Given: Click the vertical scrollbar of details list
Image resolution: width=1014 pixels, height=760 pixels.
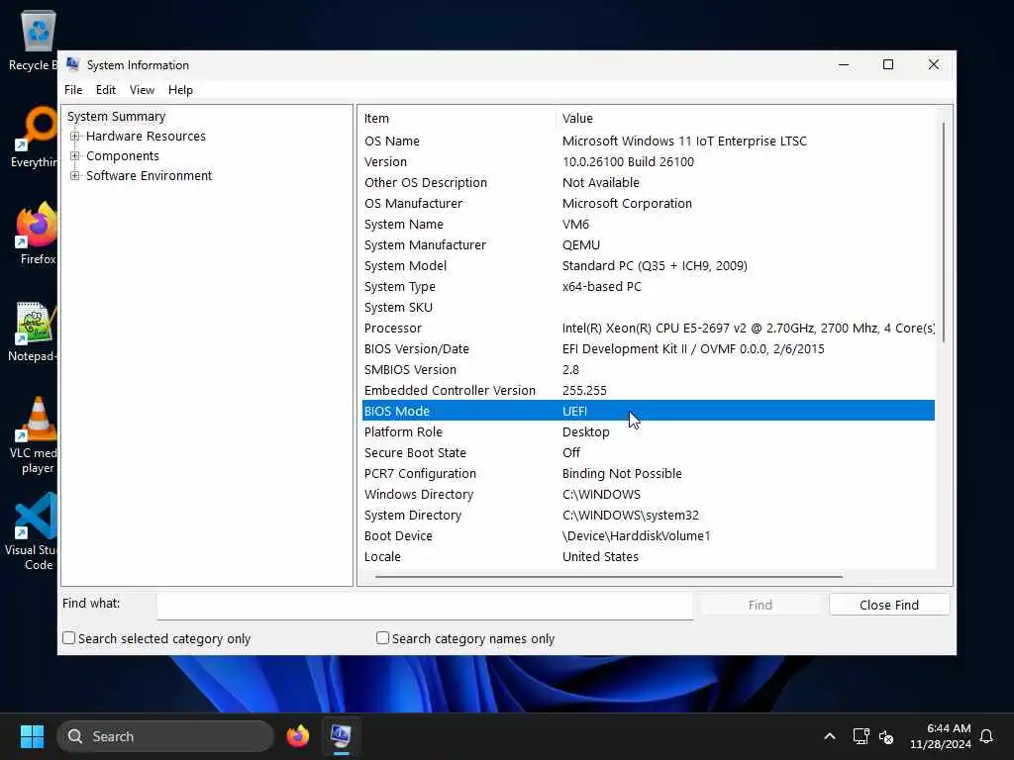Looking at the screenshot, I should [944, 232].
